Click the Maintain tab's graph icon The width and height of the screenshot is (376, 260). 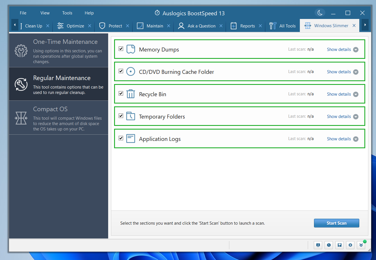[140, 26]
